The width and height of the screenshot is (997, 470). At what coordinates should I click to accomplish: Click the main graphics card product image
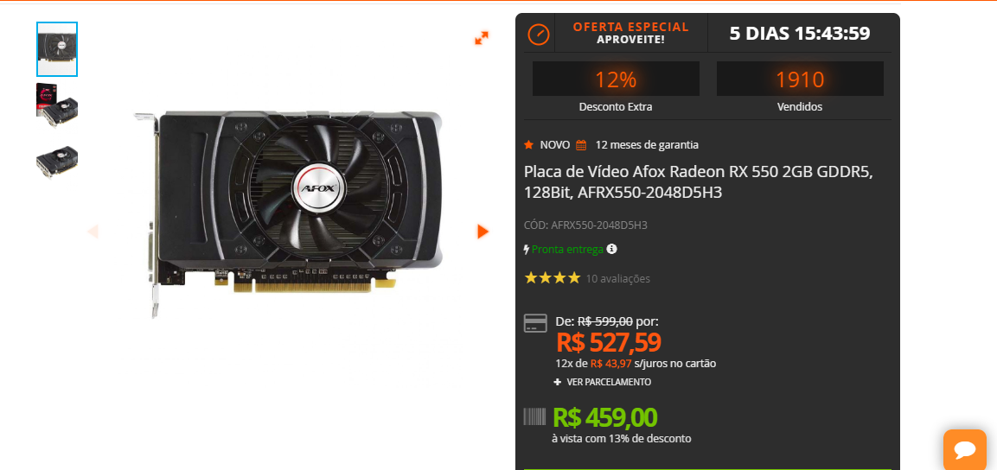point(288,214)
